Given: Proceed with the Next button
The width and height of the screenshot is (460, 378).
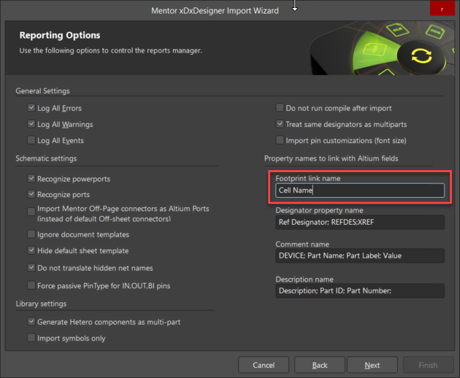Looking at the screenshot, I should 372,365.
